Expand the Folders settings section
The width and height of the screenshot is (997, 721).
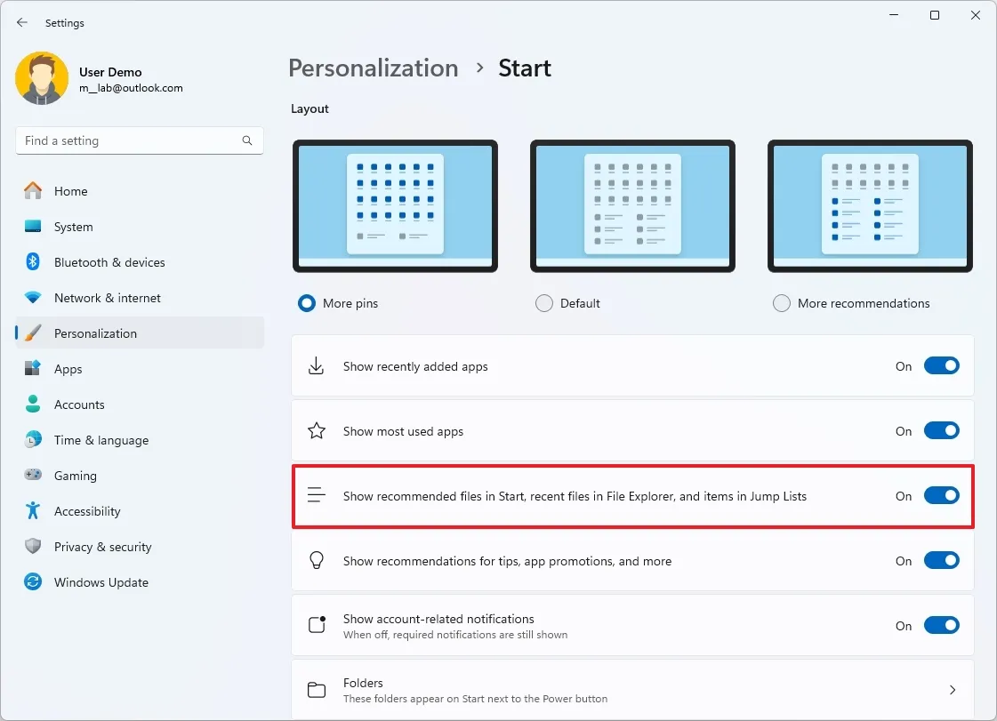(x=952, y=689)
